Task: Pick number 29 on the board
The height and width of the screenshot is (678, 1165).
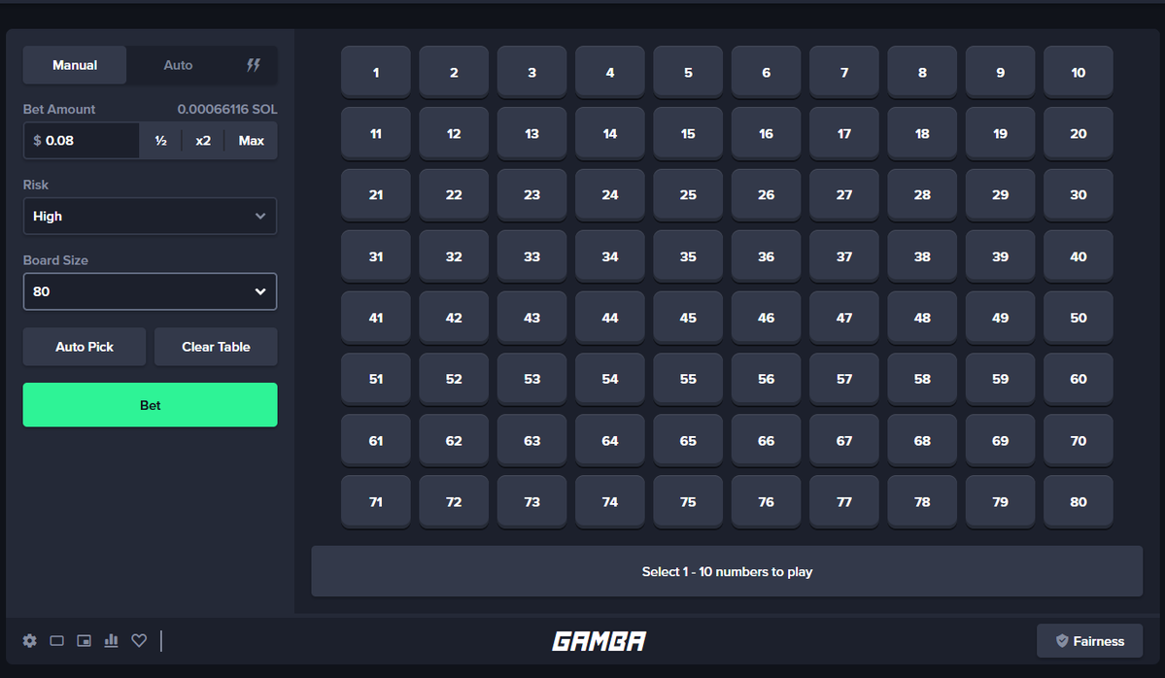Action: [1000, 194]
